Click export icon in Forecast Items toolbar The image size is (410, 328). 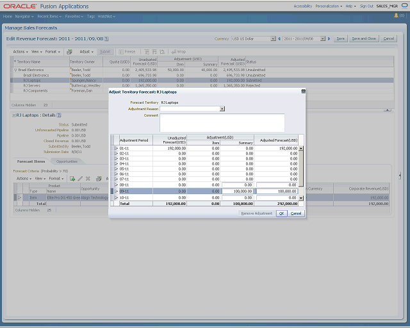click(99, 179)
